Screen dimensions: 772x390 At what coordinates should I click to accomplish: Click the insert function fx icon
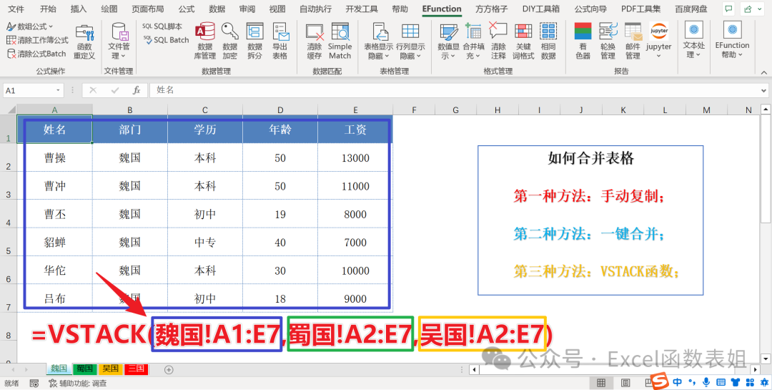(137, 91)
